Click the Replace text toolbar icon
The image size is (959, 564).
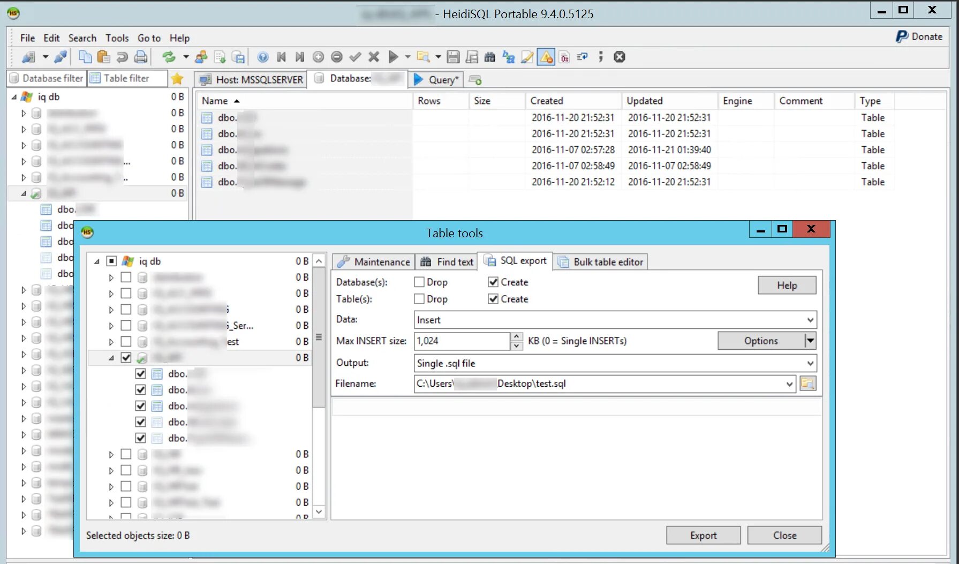[509, 57]
